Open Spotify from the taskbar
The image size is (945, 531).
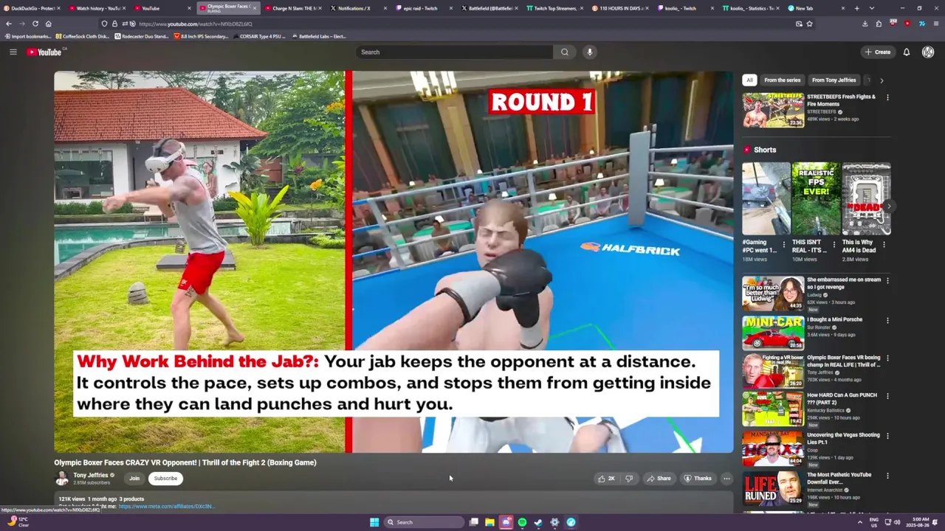pos(522,522)
